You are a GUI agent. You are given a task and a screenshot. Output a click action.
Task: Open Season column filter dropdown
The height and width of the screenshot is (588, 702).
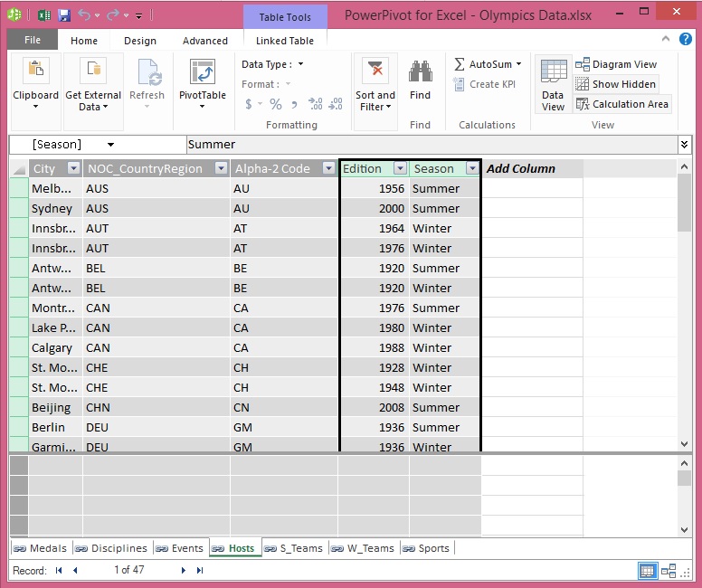[x=472, y=168]
